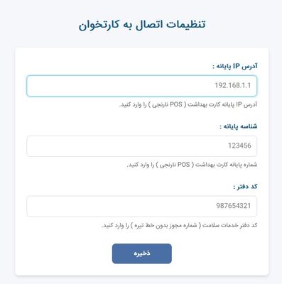Click the 123456 placeholder text
This screenshot has width=282, height=284.
click(239, 146)
